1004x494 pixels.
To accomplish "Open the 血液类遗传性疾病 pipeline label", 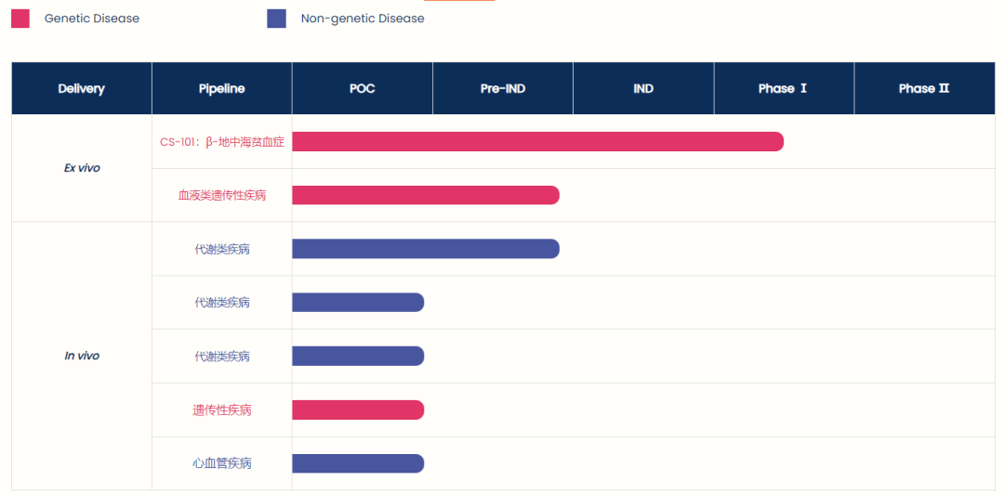I will (x=222, y=195).
